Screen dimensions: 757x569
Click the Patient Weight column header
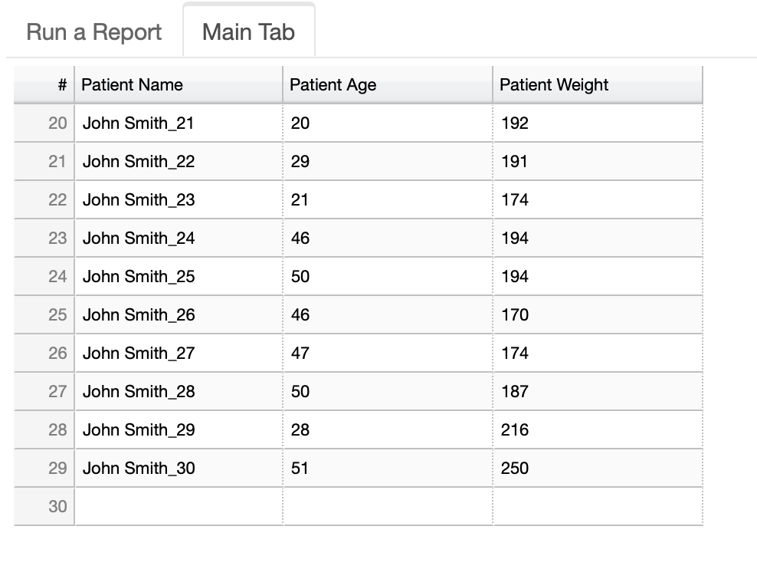pos(553,85)
